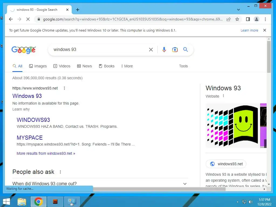
Task: Expand When did Windows 93 come out
Action: coord(100,184)
